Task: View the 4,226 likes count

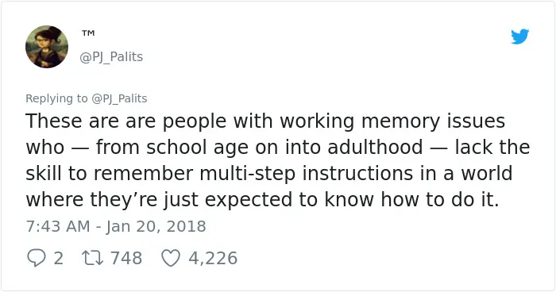Action: coord(213,258)
